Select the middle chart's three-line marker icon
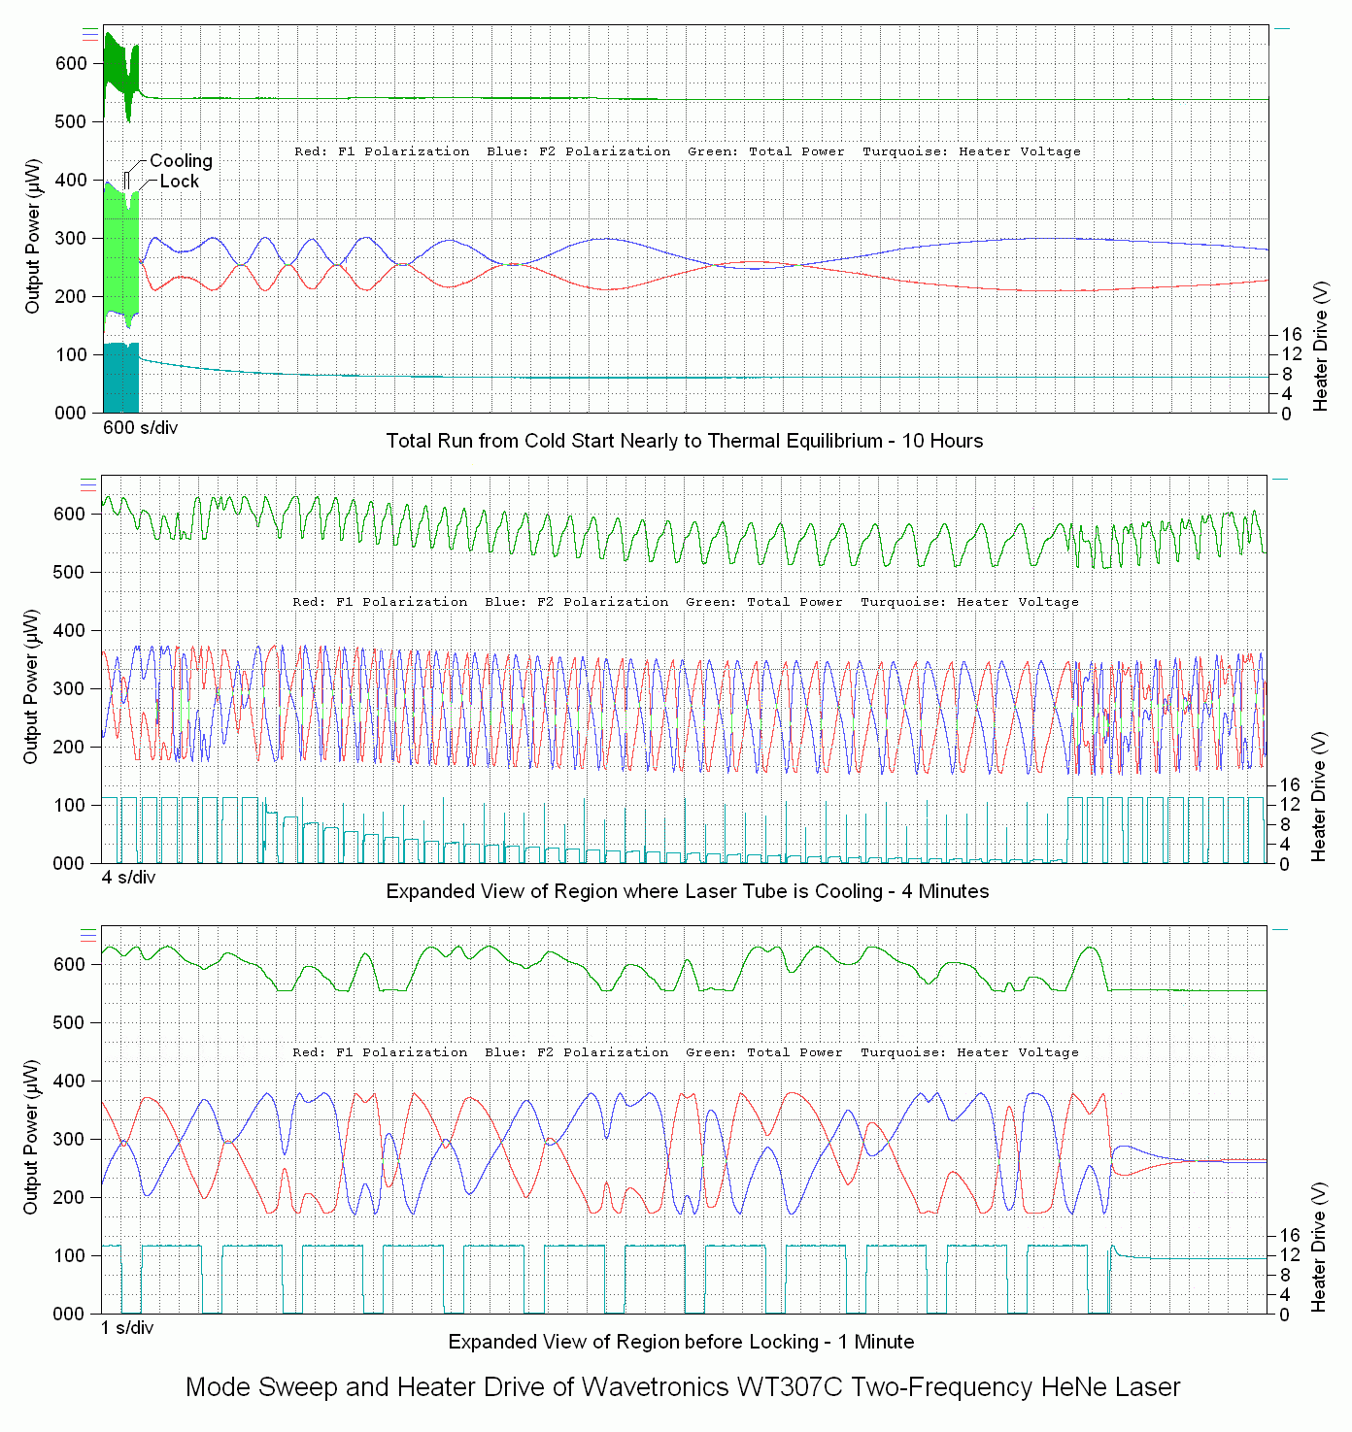This screenshot has width=1352, height=1432. 88,484
